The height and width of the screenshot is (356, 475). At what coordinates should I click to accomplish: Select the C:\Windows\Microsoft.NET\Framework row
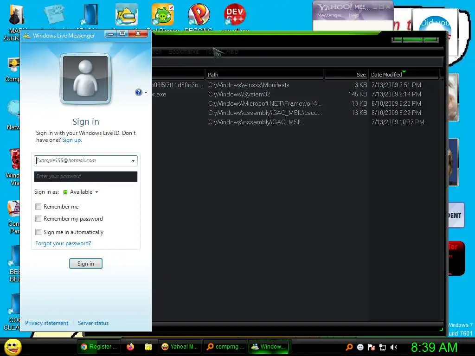coord(295,103)
